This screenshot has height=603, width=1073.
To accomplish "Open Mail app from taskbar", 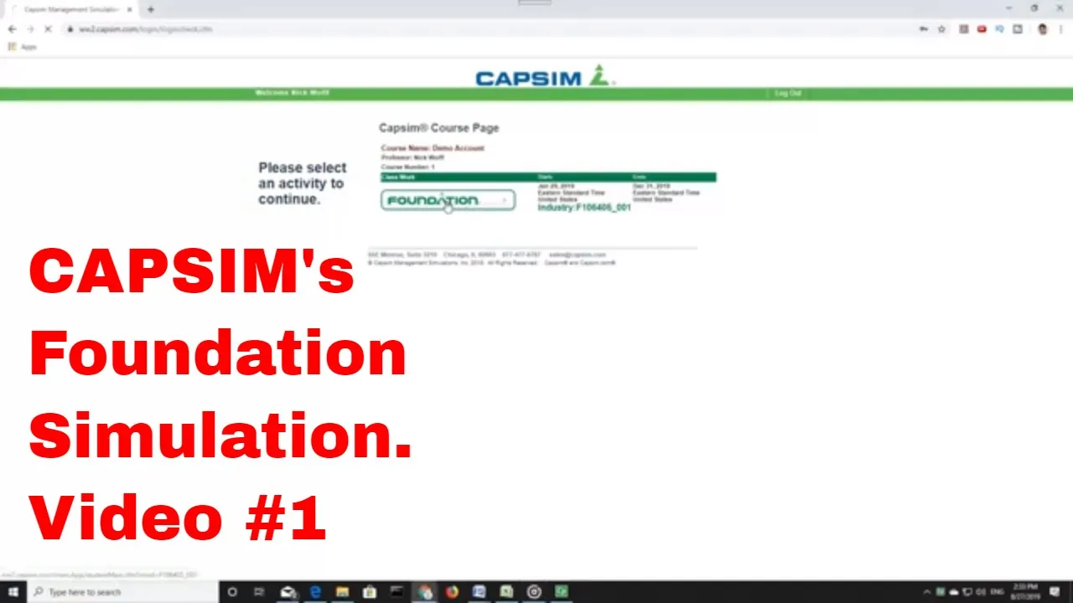I will (288, 592).
